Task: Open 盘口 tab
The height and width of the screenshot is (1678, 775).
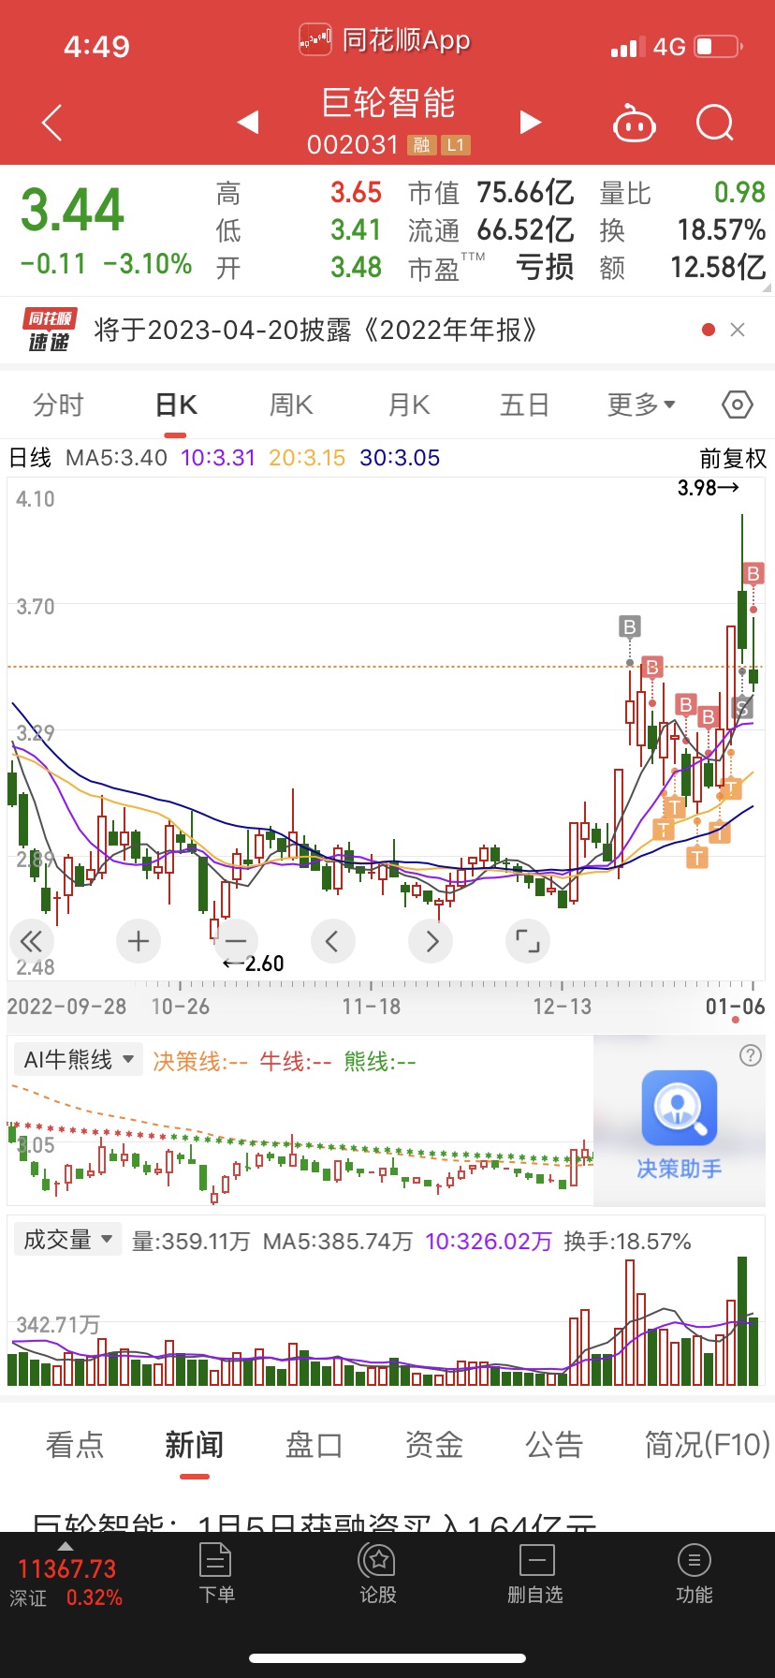Action: pos(314,1445)
